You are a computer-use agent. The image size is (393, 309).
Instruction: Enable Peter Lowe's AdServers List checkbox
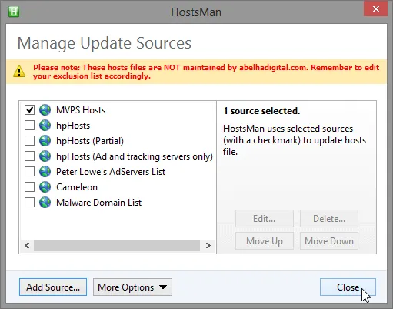point(29,172)
